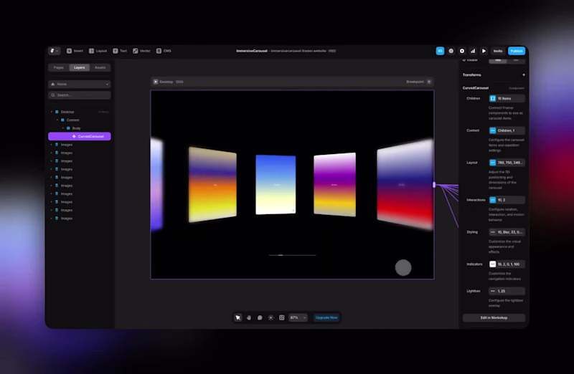
Task: Open the Layout tool in toolbar
Action: (x=98, y=51)
